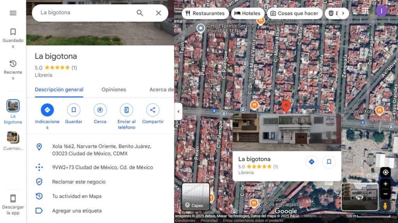Drop the Street View pegman icon
The height and width of the screenshot is (223, 398).
pyautogui.click(x=385, y=206)
